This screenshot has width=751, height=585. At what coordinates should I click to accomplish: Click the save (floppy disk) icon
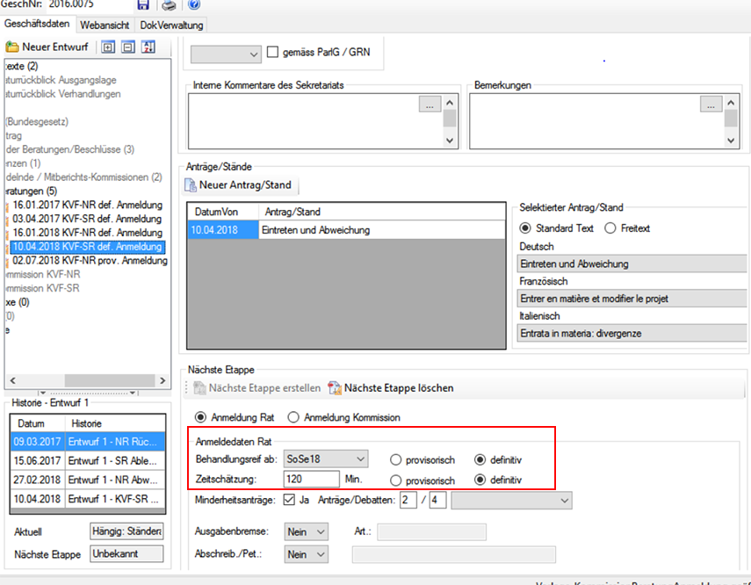pyautogui.click(x=143, y=5)
